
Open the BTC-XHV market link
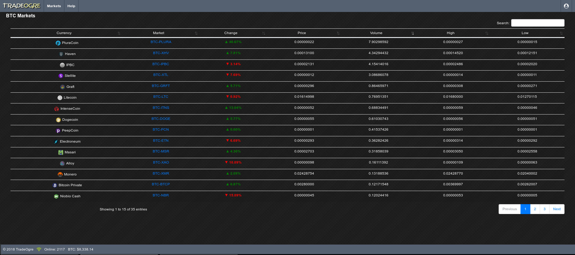(x=161, y=53)
